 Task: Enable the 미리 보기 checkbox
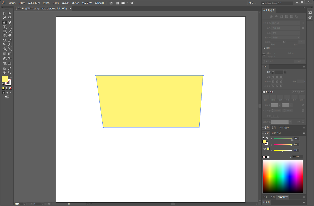[x=264, y=61]
